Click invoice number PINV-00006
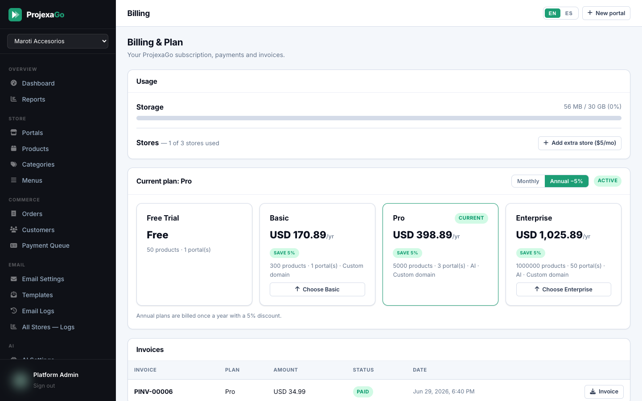Image resolution: width=642 pixels, height=401 pixels. (153, 392)
